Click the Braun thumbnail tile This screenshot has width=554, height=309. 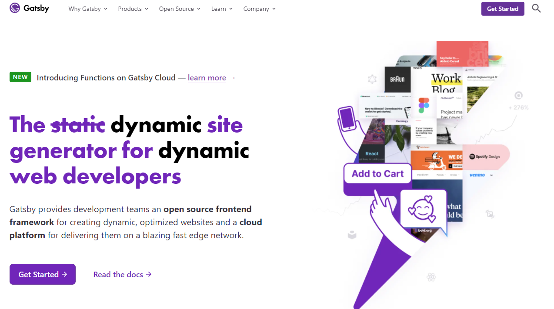(397, 80)
